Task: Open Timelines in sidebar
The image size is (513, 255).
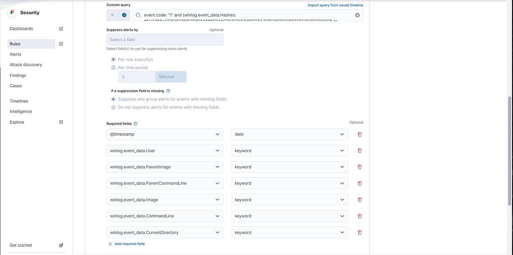Action: pos(19,101)
